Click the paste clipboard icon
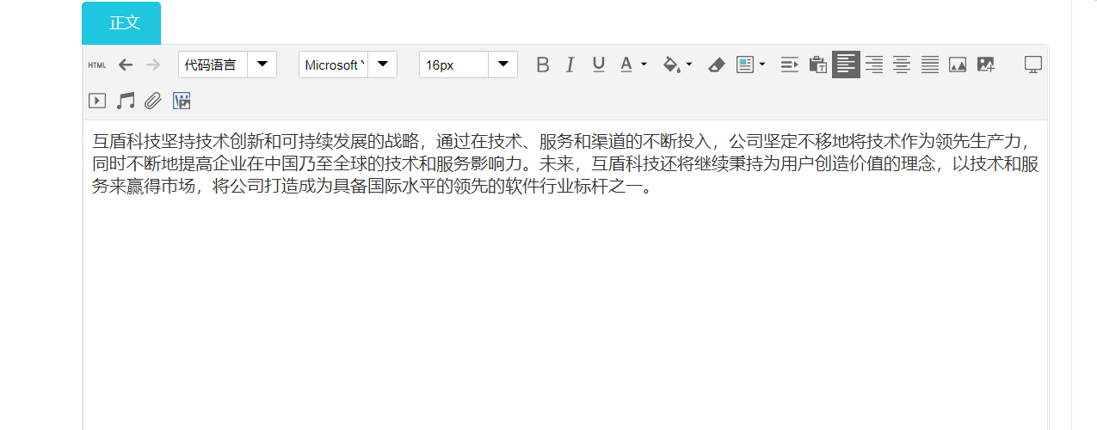Viewport: 1097px width, 430px height. click(818, 64)
